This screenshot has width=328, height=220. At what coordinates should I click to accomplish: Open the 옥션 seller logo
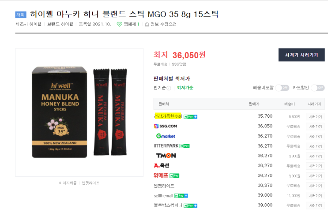(x=162, y=165)
